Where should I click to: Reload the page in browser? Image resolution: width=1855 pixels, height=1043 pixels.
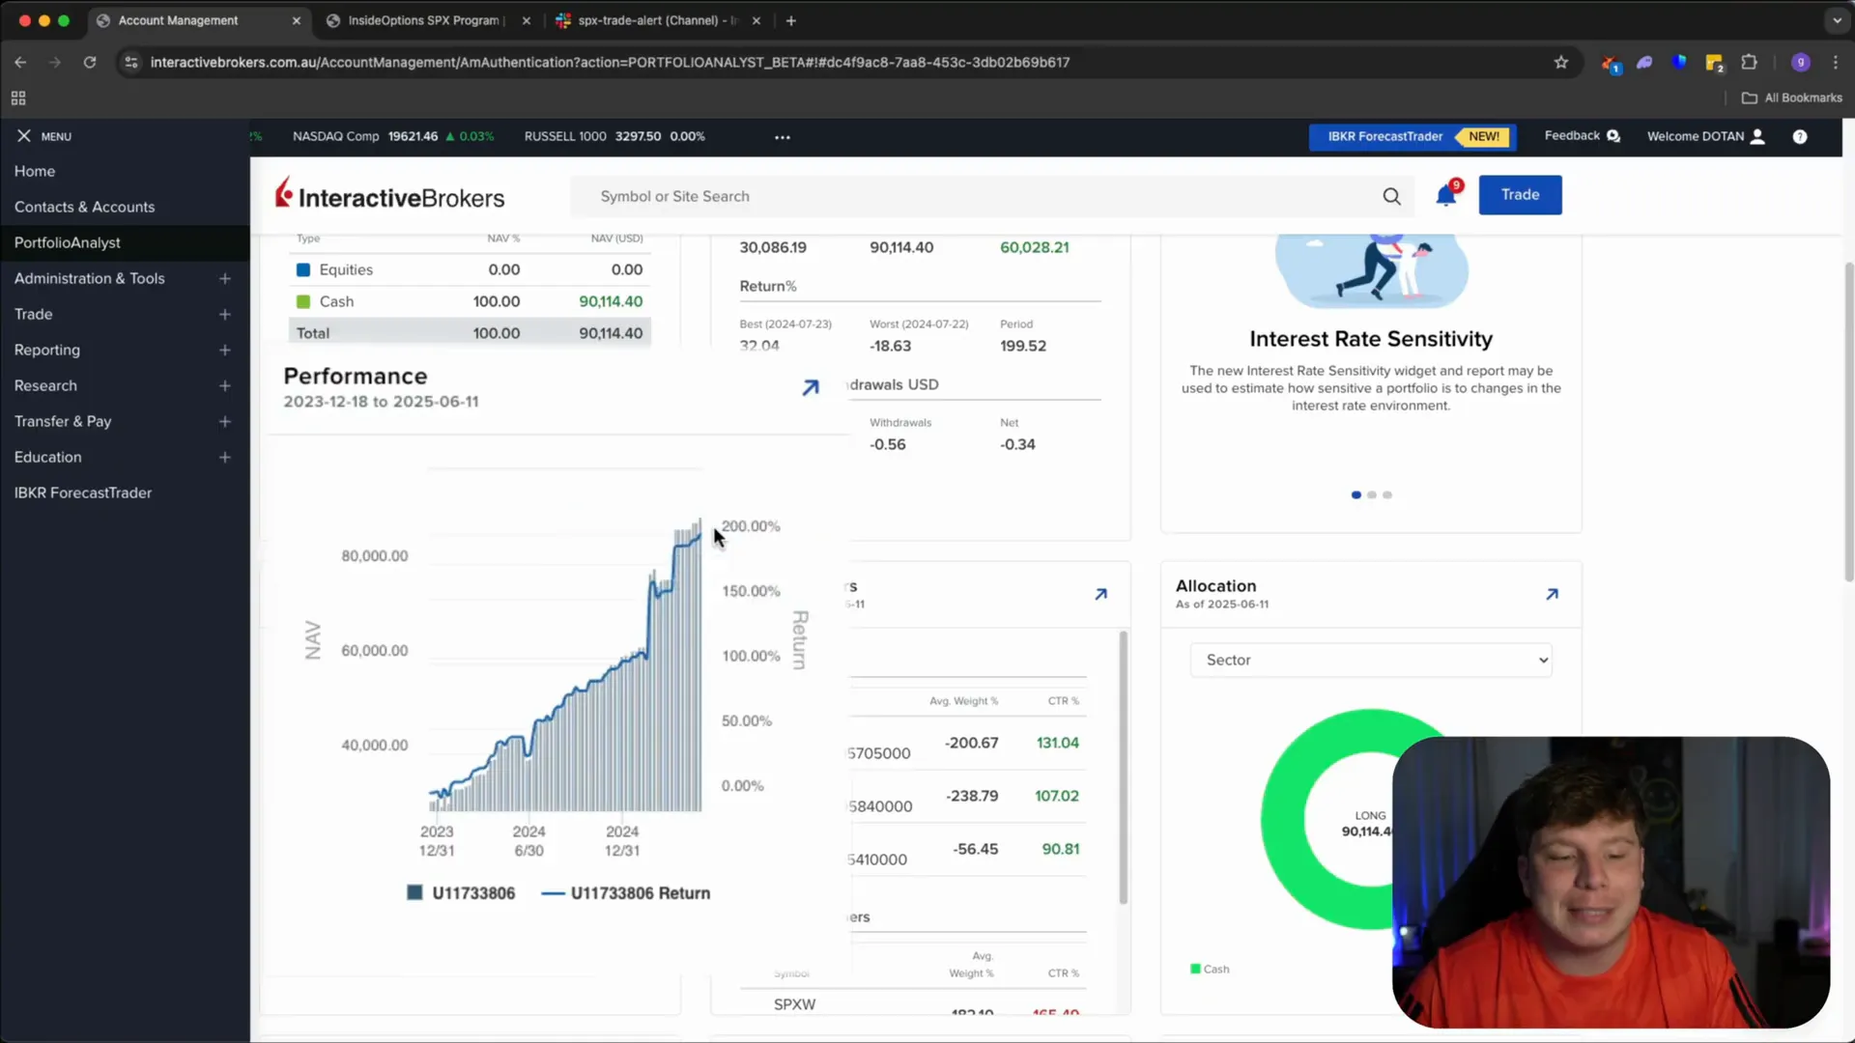(x=90, y=62)
